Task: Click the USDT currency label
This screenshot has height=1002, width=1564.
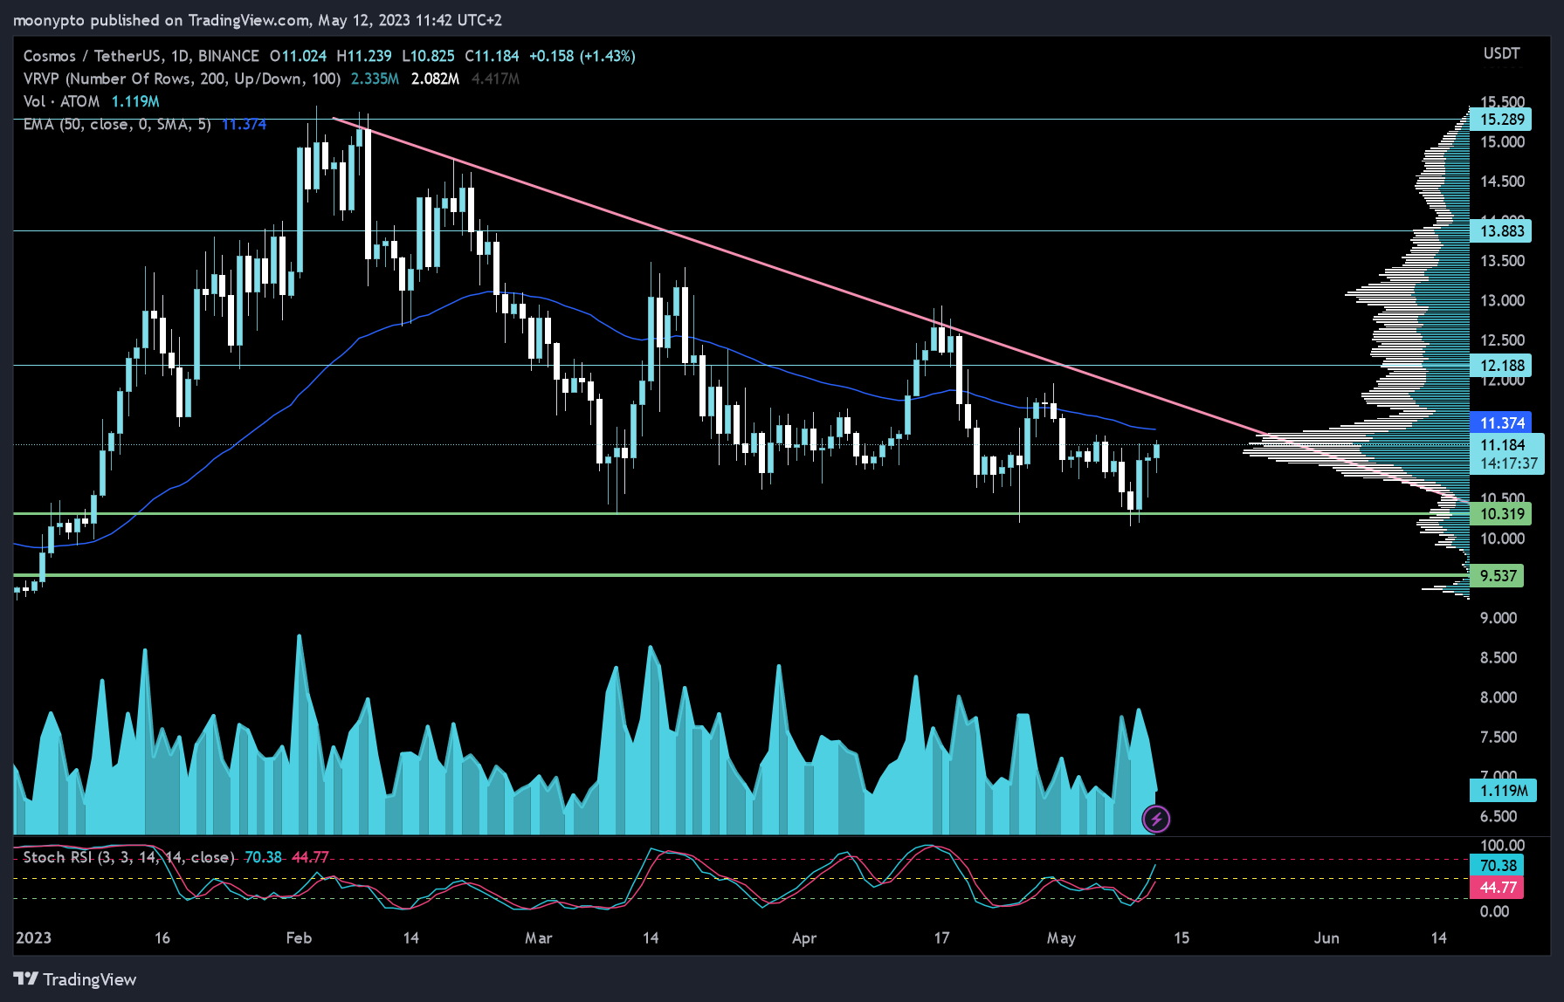Action: pyautogui.click(x=1501, y=54)
